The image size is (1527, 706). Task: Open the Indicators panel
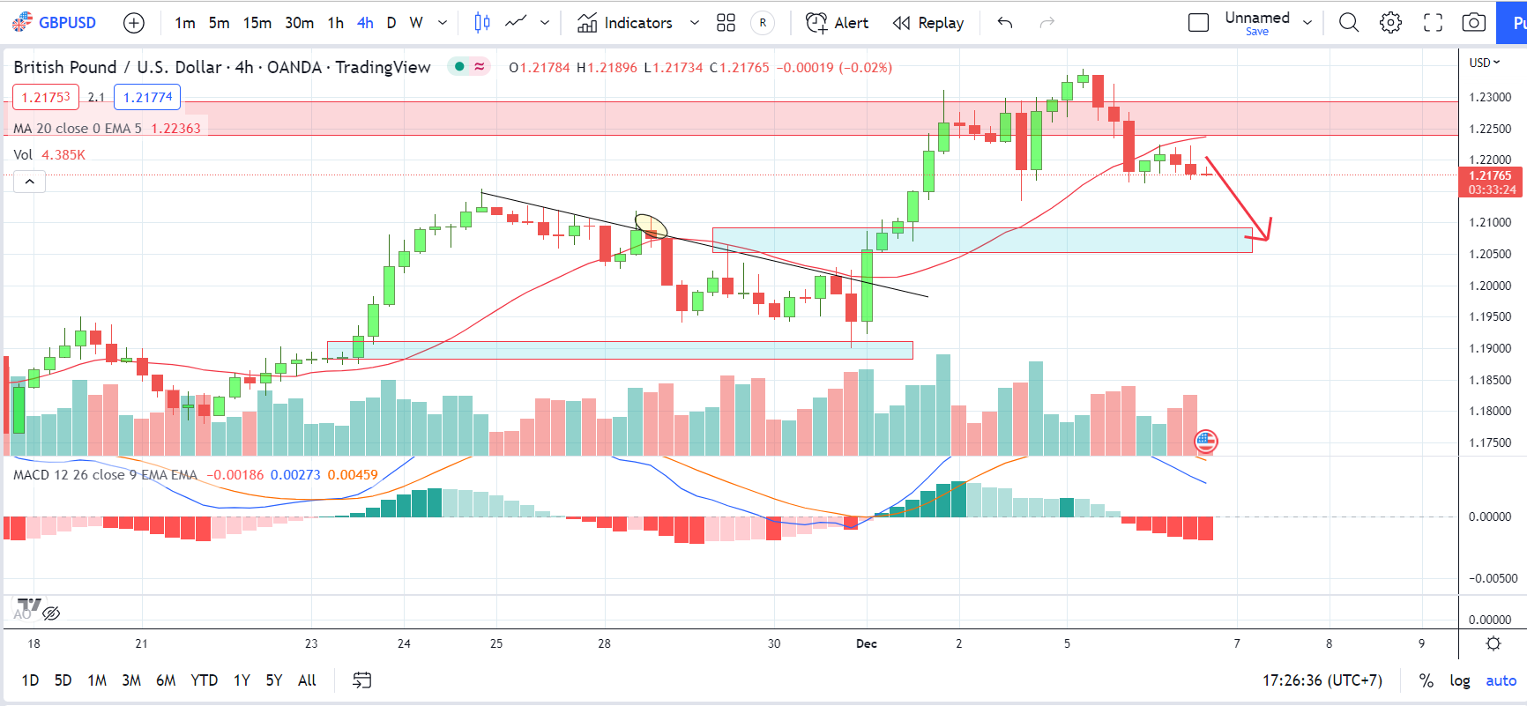coord(625,23)
